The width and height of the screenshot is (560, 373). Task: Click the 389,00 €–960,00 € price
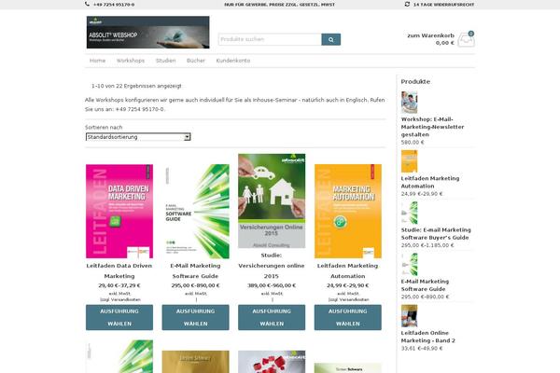coord(272,285)
